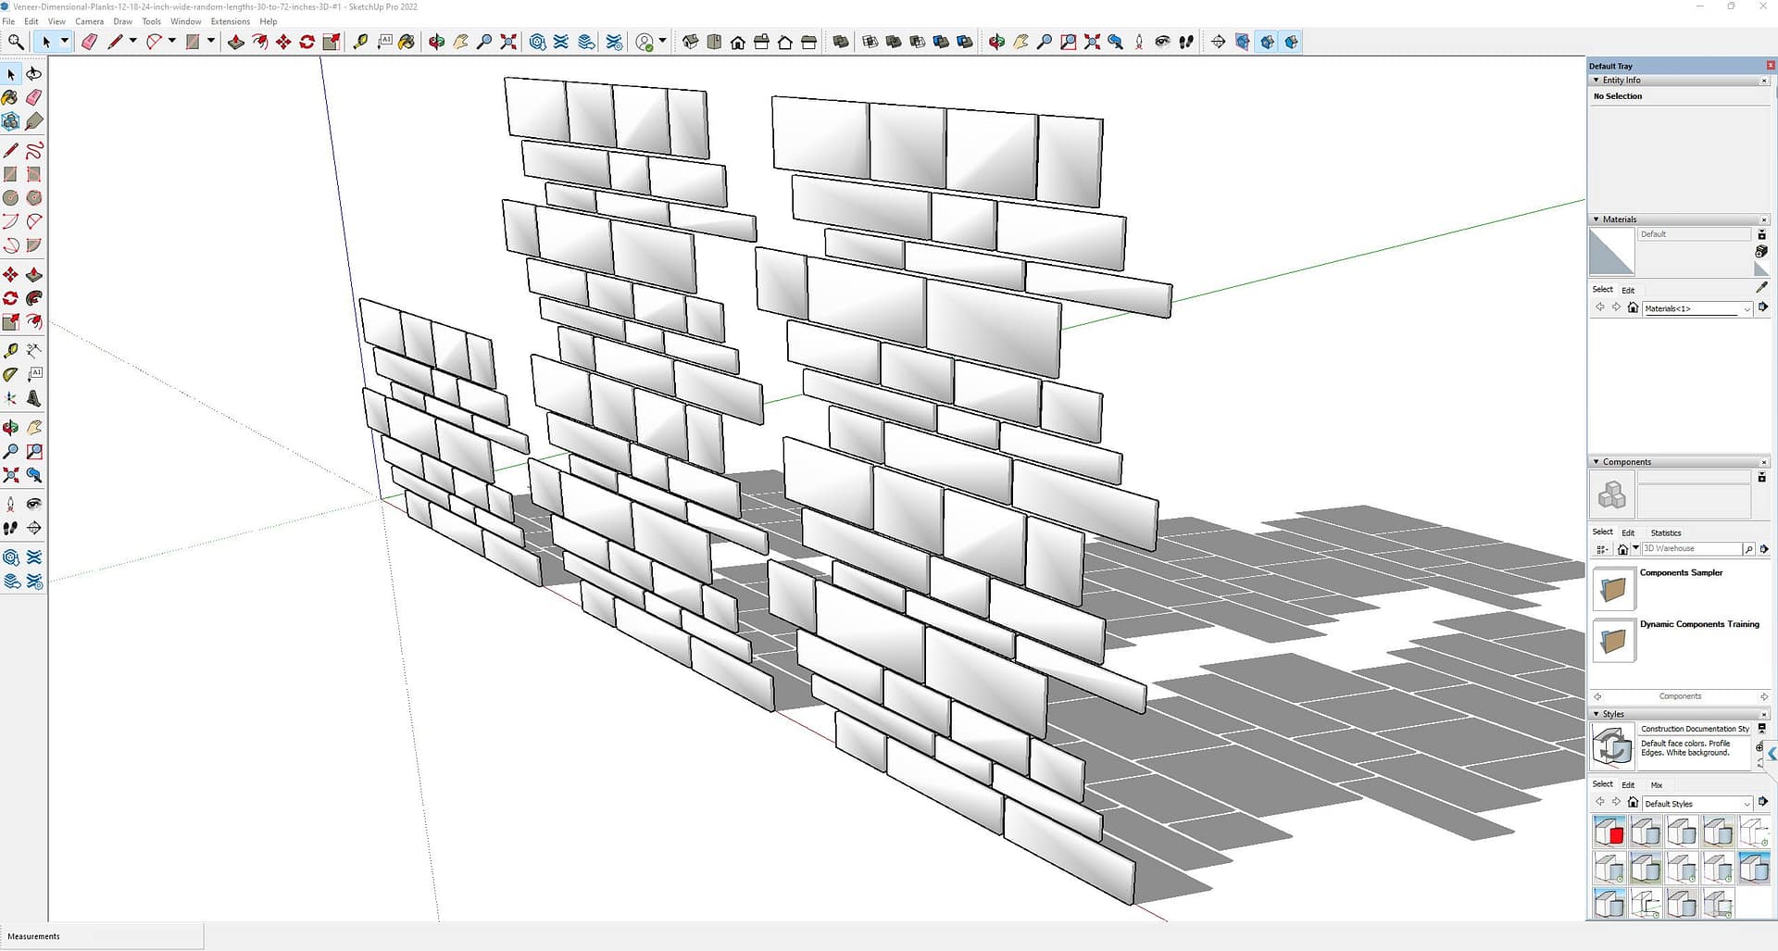Screen dimensions: 1778x951
Task: Switch to Iso standard view
Action: 690,42
